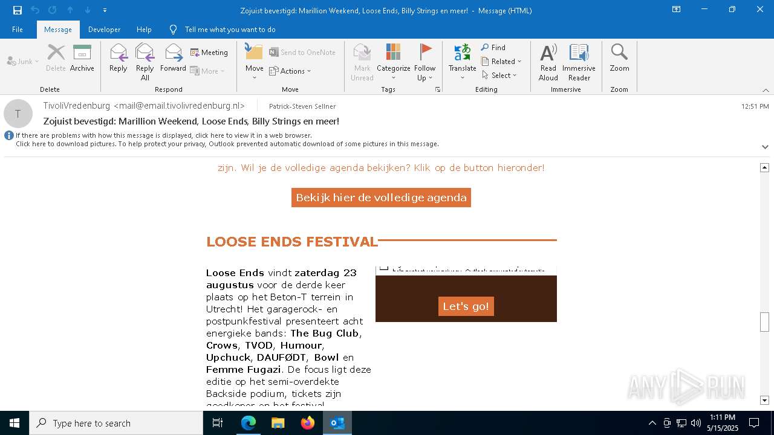774x435 pixels.
Task: Expand the message header chevron
Action: (x=765, y=147)
